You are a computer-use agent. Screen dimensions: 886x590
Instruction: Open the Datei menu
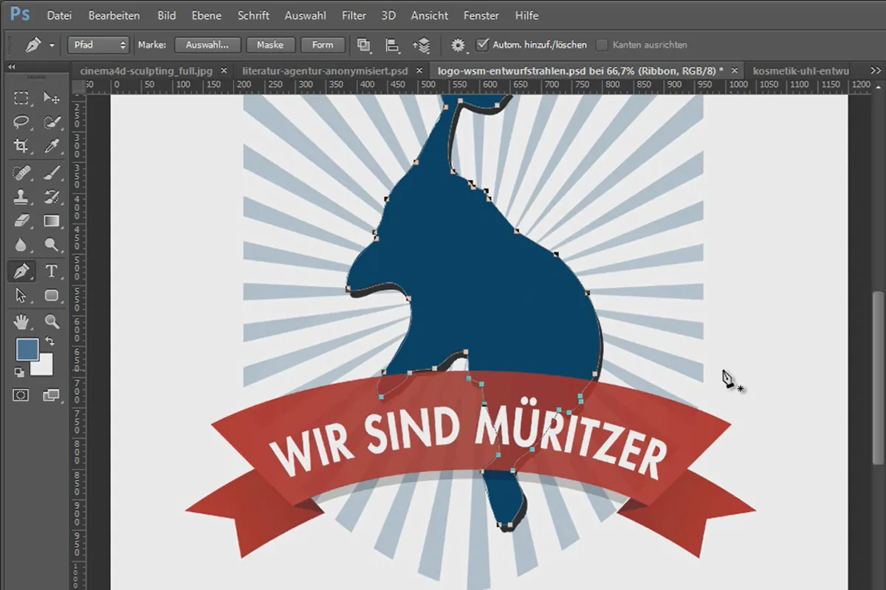click(x=60, y=15)
